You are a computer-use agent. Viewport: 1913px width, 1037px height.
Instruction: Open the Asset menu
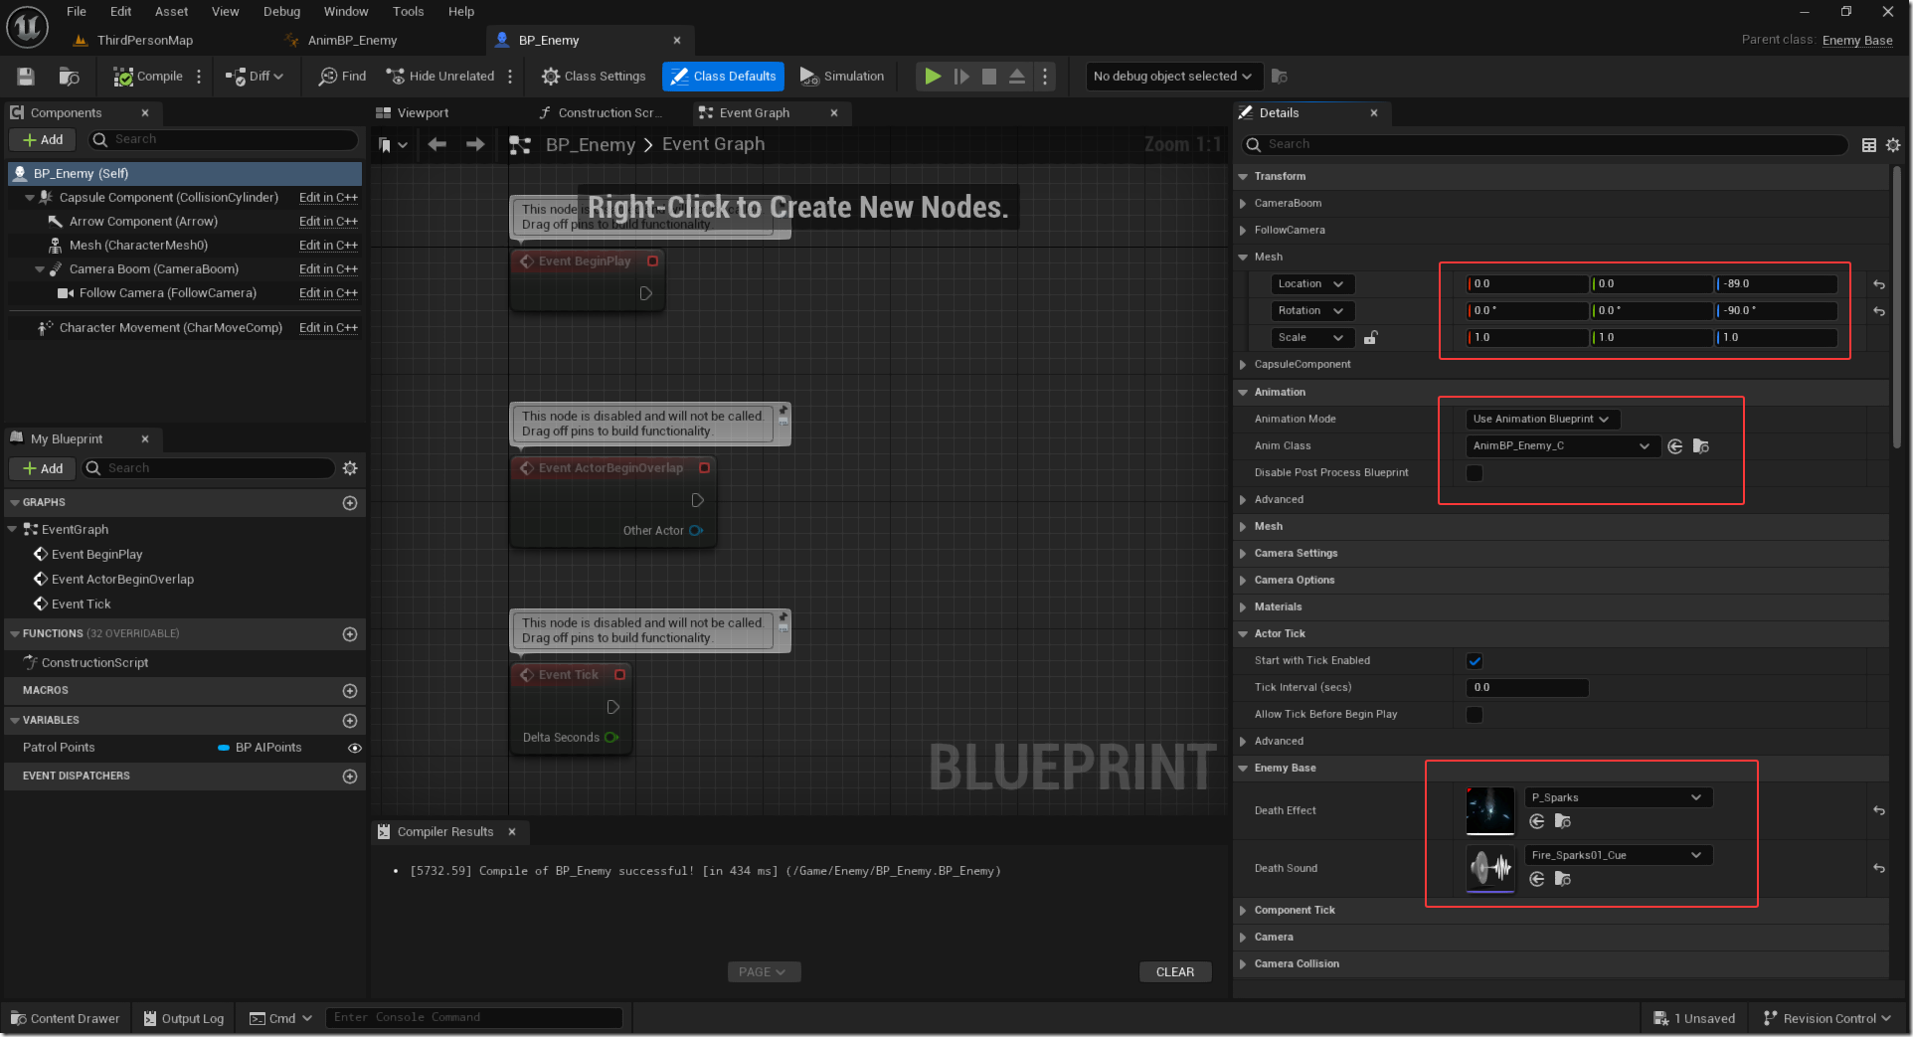(171, 12)
